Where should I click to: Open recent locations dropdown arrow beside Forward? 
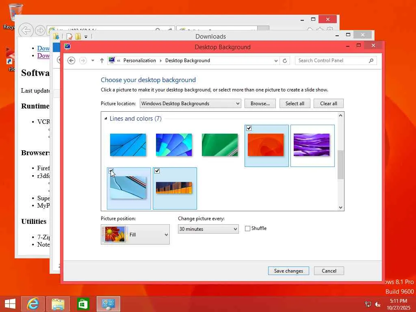(93, 61)
